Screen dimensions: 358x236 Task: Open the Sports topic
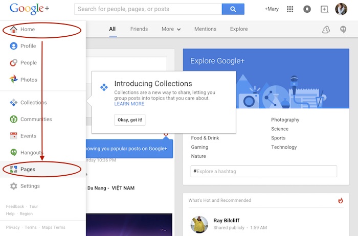[x=278, y=138]
